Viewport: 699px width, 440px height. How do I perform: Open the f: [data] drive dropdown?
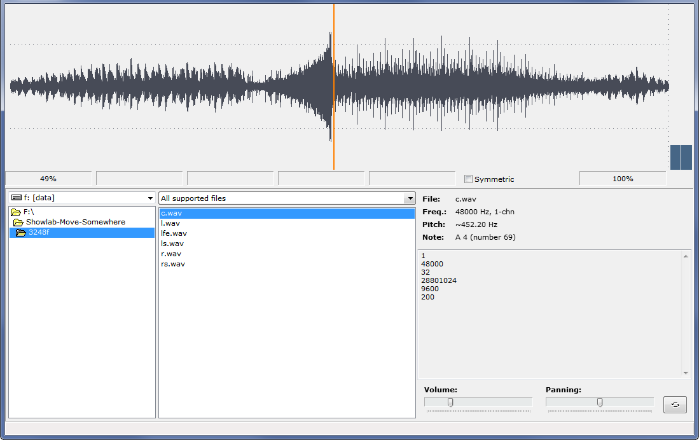(150, 198)
